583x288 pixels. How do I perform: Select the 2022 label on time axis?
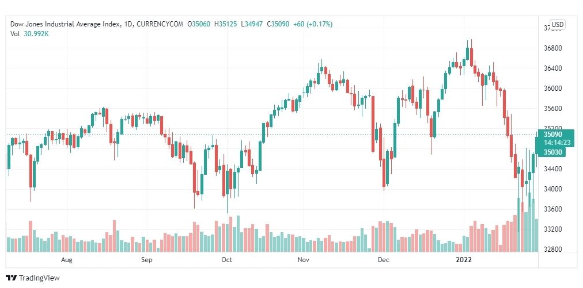(x=464, y=260)
